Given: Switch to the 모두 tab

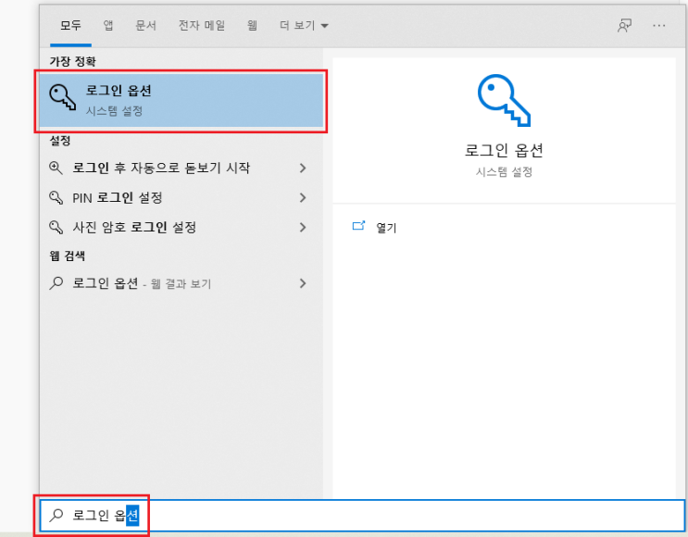Looking at the screenshot, I should coord(70,25).
